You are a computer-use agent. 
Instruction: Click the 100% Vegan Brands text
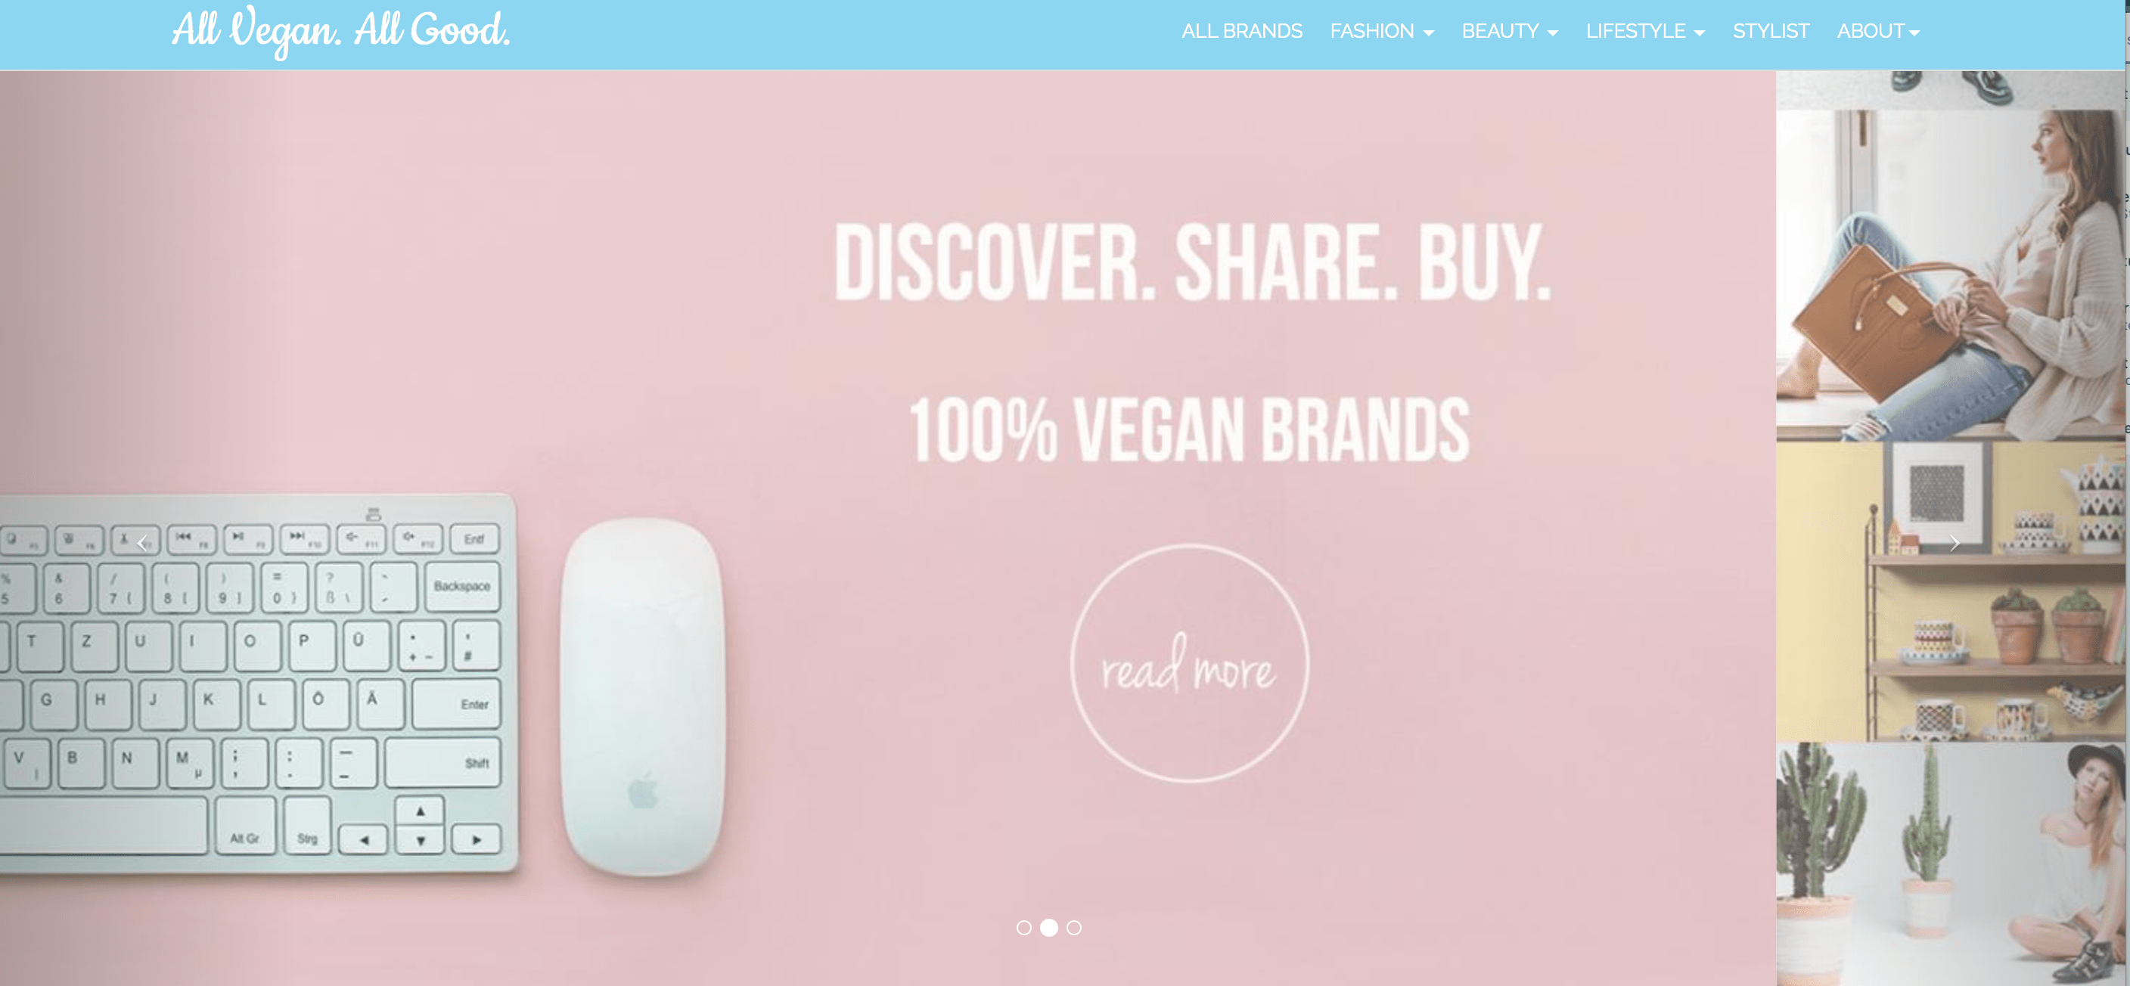1189,429
